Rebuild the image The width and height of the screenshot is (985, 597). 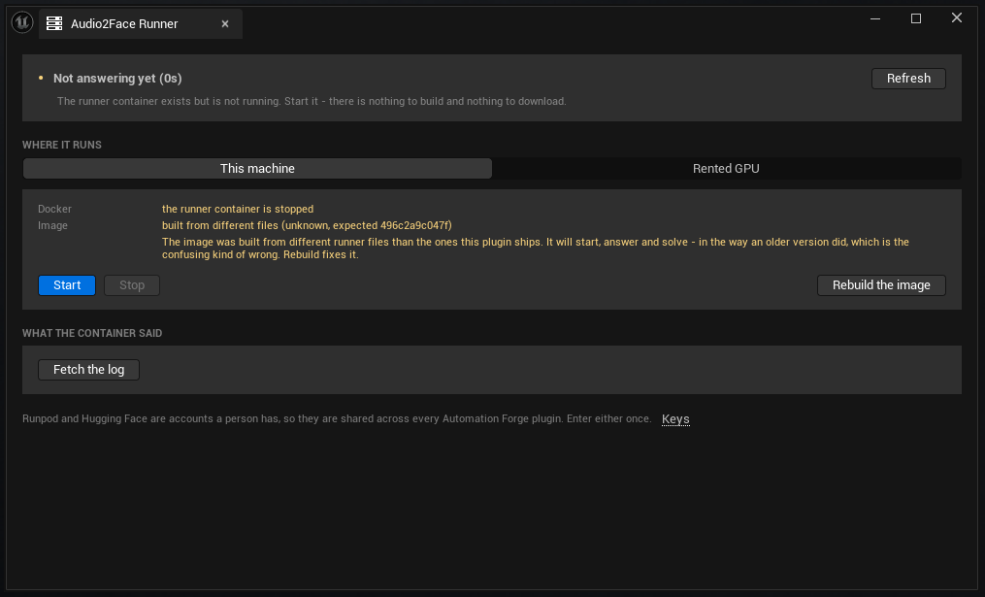(881, 285)
